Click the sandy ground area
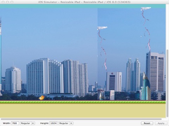 pyautogui.click(x=83, y=111)
